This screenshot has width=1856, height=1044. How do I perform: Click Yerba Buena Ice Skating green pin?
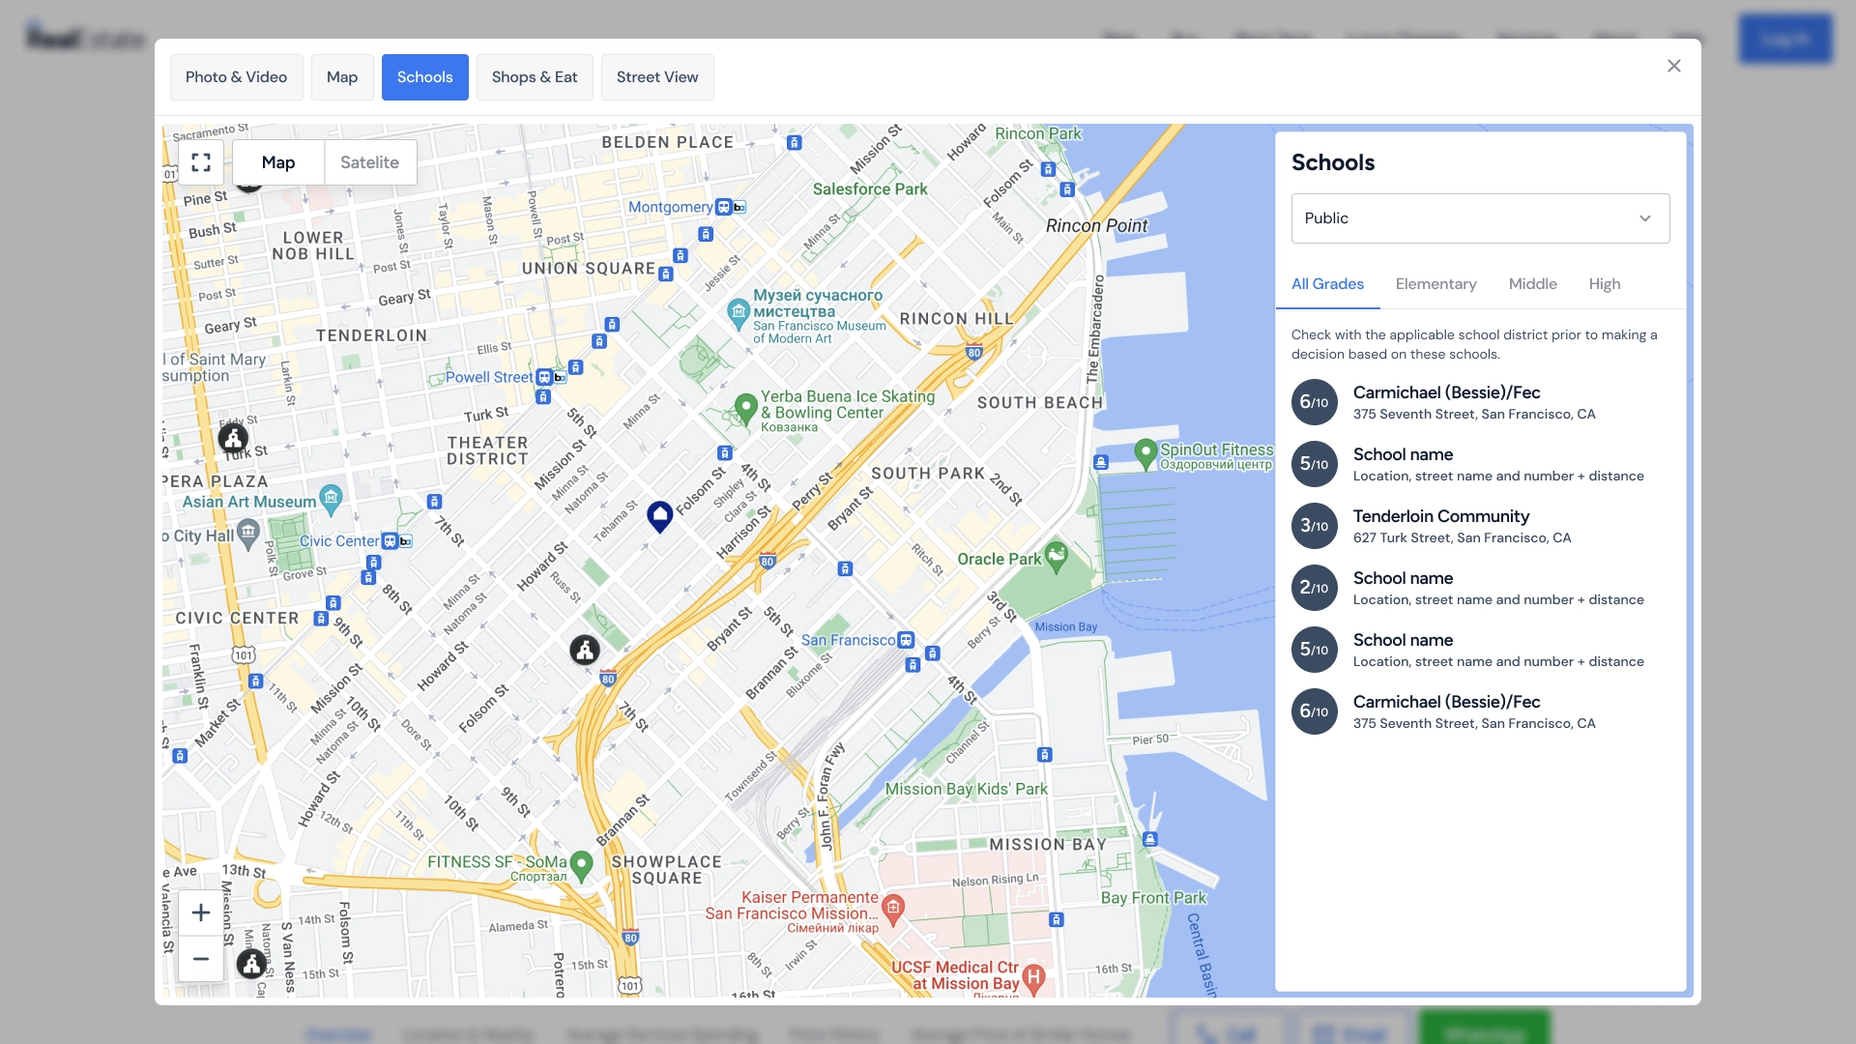745,409
